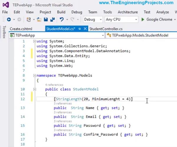Click the Navigate Backward arrow icon
Screen dimensions: 177x147
coord(9,19)
